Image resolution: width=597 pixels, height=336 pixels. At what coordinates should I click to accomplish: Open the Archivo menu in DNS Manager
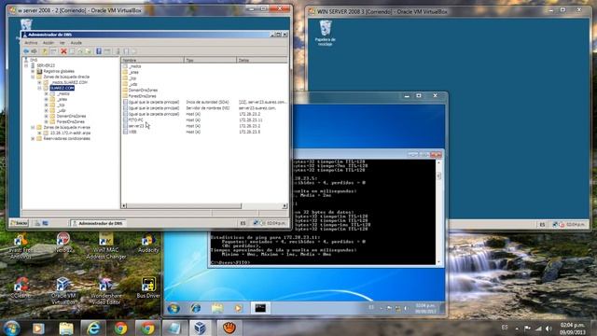31,43
